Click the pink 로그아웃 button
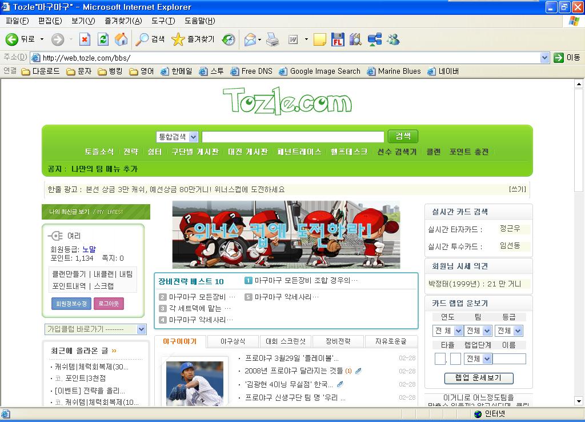 [x=109, y=304]
